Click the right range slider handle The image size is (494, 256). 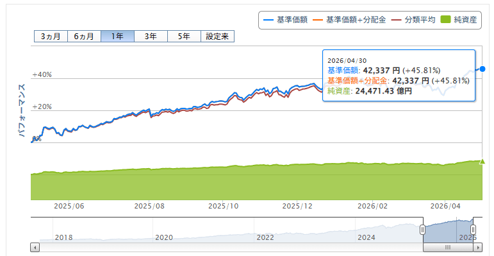pyautogui.click(x=473, y=230)
